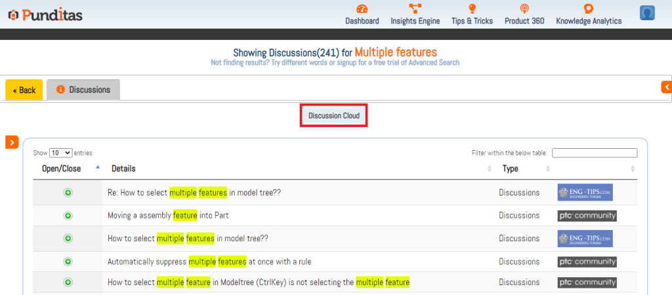This screenshot has height=295, width=672.
Task: Expand the first discussion row with green plus
Action: [68, 193]
